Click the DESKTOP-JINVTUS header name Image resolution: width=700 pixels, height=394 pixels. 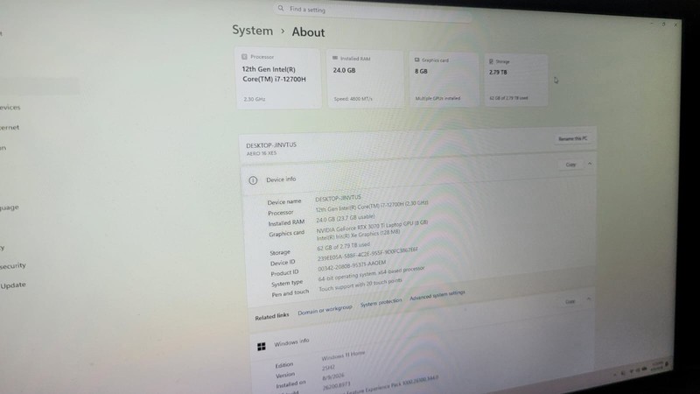pos(271,145)
